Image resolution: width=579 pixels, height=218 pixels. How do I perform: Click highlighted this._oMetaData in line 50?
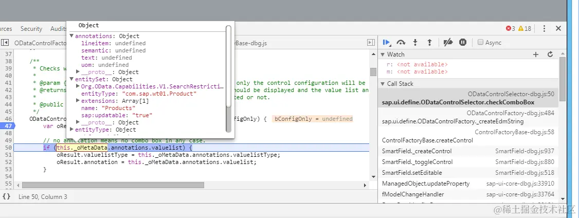point(82,148)
